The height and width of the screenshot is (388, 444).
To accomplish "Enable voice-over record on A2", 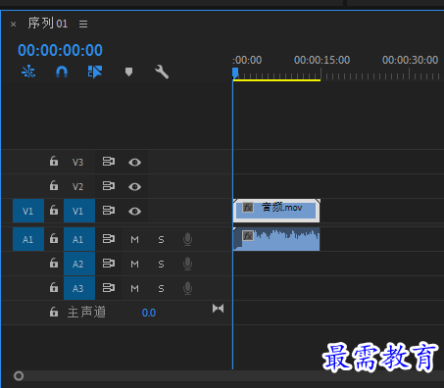I will 187,264.
